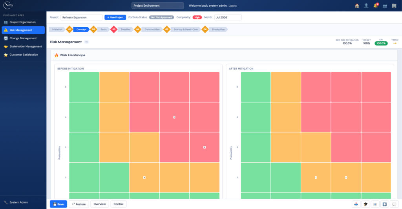The height and width of the screenshot is (209, 402).
Task: Open the home icon in header
Action: point(357,5)
